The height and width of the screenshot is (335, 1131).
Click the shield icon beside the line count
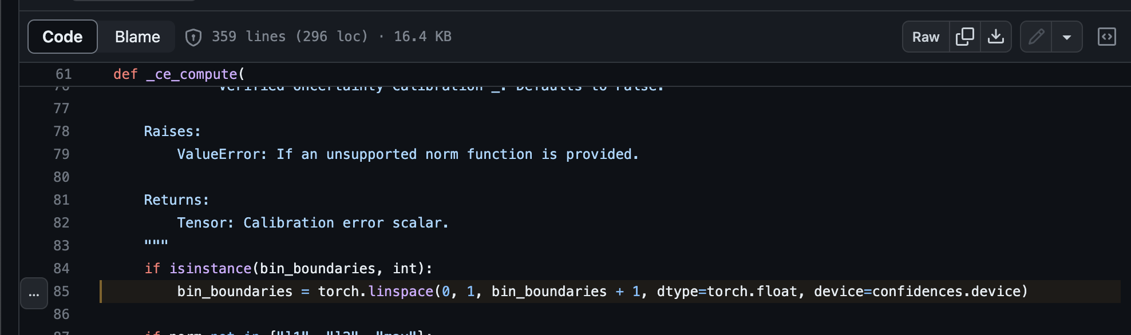[193, 36]
